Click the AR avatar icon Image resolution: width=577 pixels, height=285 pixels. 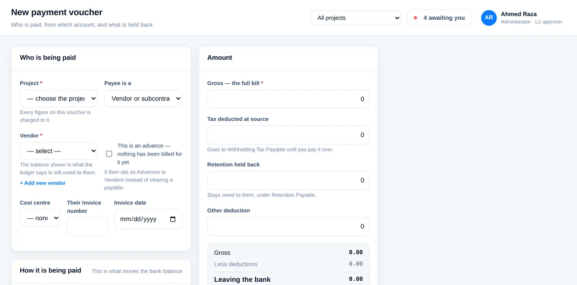489,18
